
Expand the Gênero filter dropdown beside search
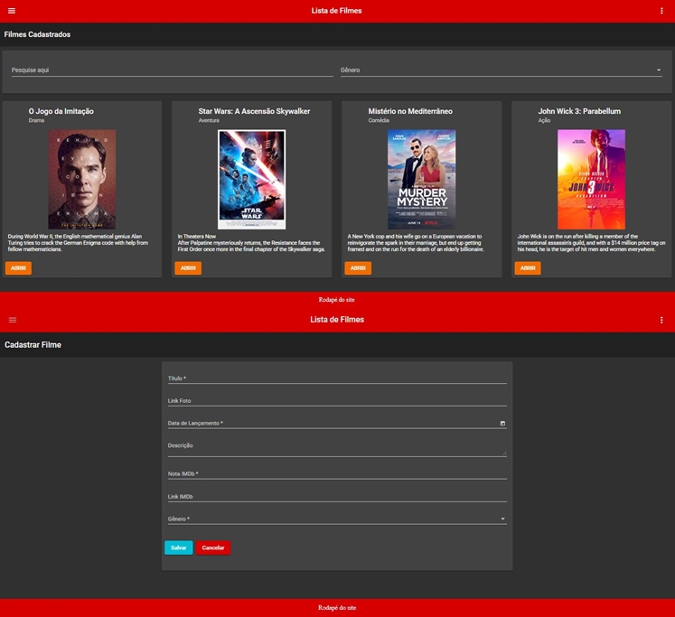(658, 70)
